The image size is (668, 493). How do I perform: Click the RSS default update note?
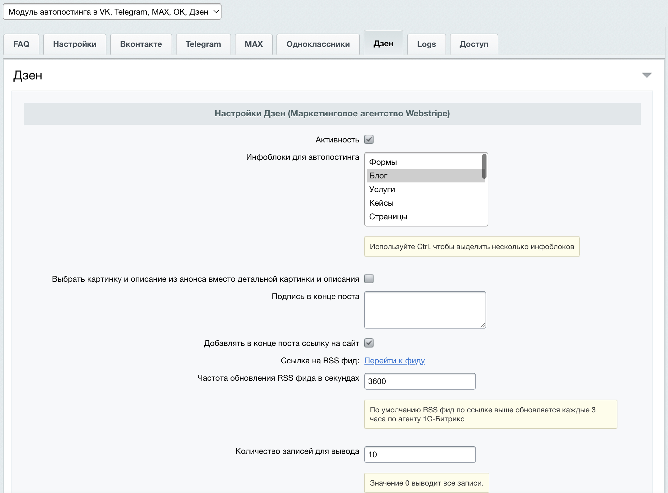click(x=491, y=414)
